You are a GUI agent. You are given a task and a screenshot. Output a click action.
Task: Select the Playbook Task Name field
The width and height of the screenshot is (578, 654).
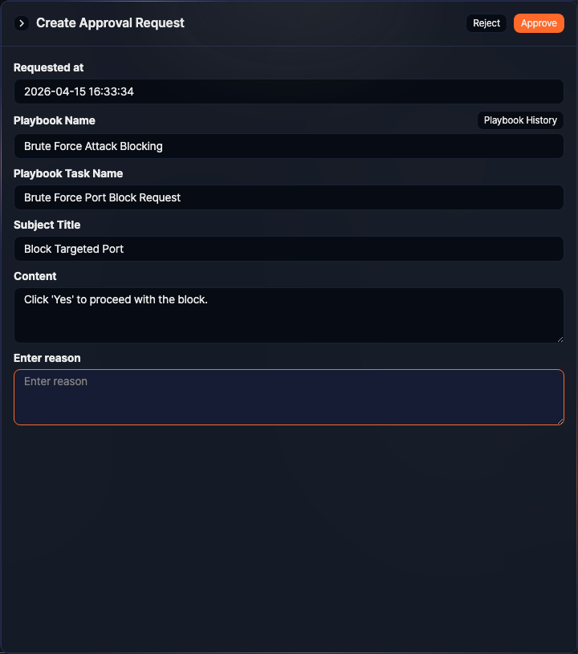289,197
